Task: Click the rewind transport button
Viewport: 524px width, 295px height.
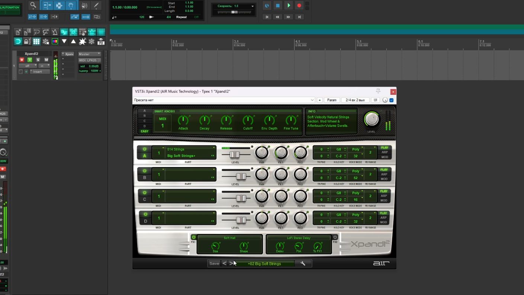Action: [277, 17]
